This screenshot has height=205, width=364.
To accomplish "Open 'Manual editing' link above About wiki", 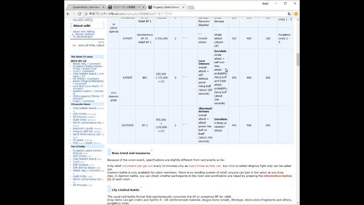I will [x=82, y=20].
